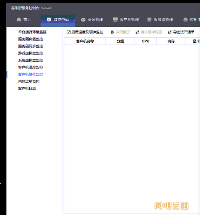Open 游戏虚拟盘监控 page
This screenshot has width=200, height=215.
pos(30,53)
